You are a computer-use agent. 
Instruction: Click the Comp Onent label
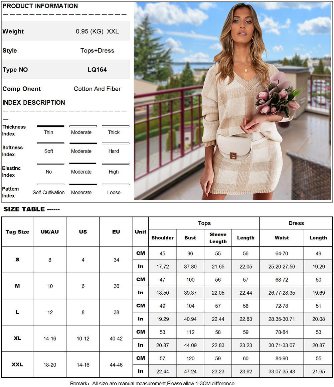21,89
